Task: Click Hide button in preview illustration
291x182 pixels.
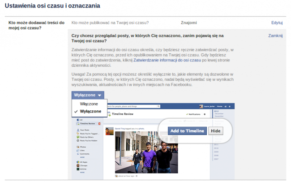Action: [216, 131]
